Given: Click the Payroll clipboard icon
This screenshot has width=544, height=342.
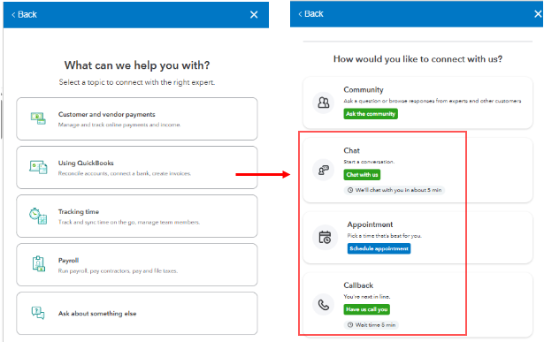Looking at the screenshot, I should (x=39, y=264).
